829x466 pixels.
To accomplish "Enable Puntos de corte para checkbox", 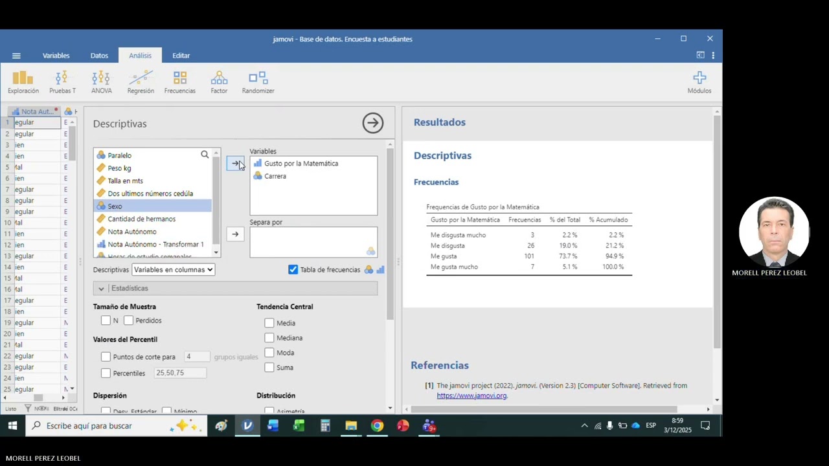I will pyautogui.click(x=106, y=357).
